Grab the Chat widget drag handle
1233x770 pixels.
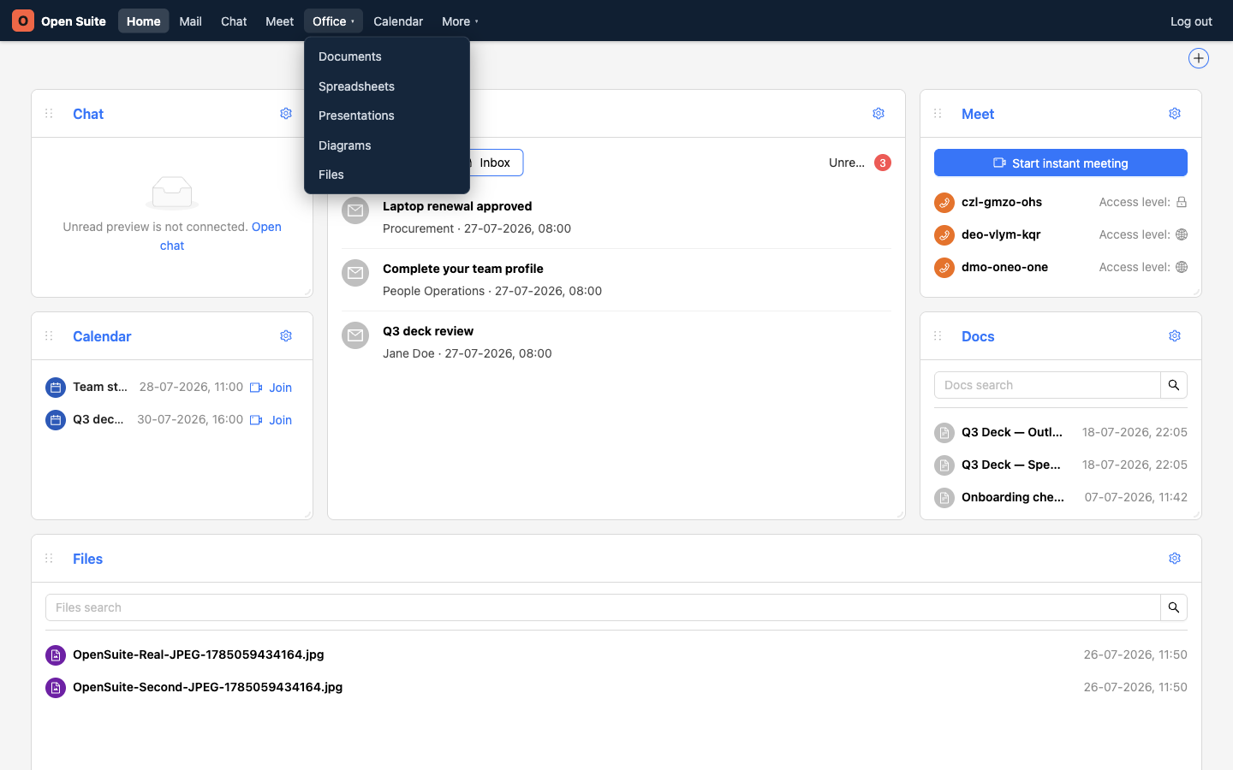coord(49,114)
